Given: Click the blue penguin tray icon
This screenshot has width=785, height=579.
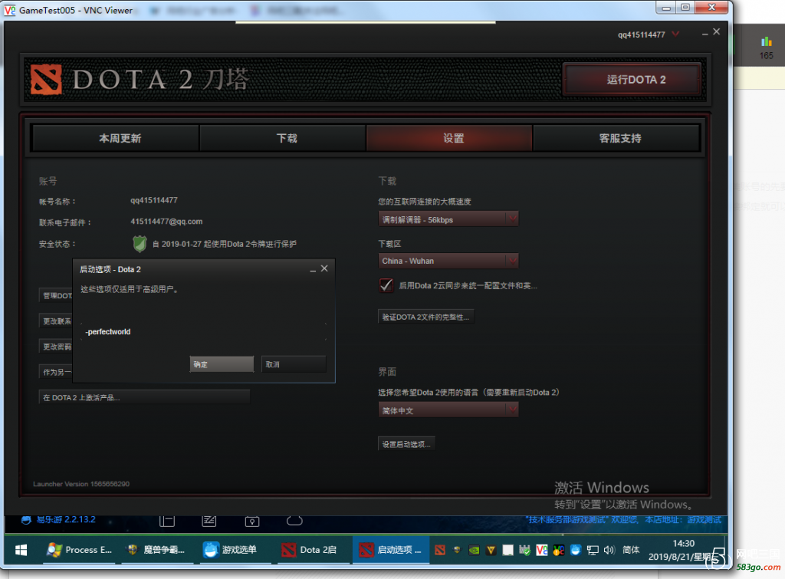Looking at the screenshot, I should tap(575, 550).
